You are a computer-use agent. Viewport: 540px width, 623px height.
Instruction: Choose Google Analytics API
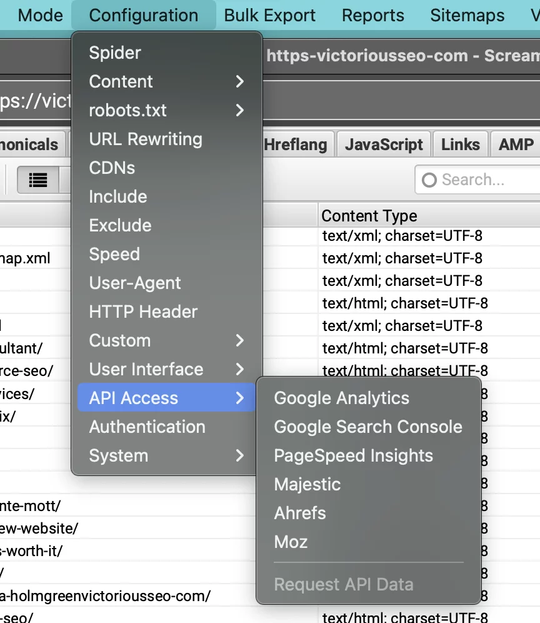coord(369,398)
